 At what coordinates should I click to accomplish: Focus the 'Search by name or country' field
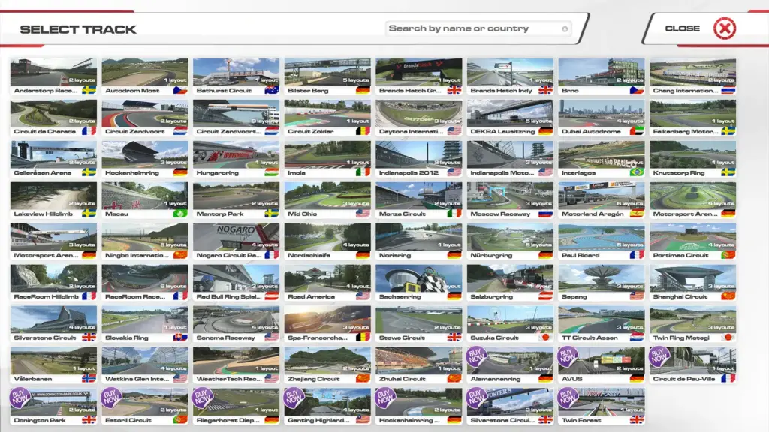(473, 29)
